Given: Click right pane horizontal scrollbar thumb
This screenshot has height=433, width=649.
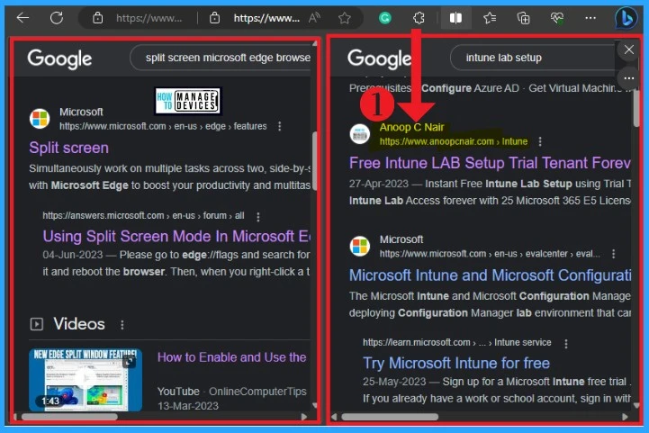Looking at the screenshot, I should click(390, 417).
